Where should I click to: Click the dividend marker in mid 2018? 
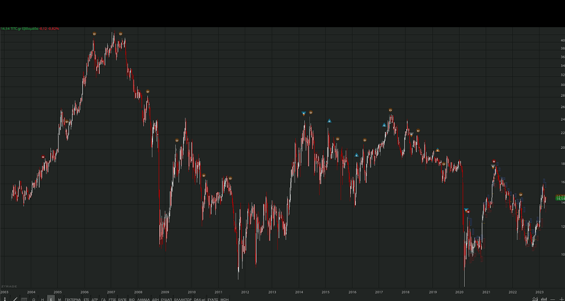418,131
